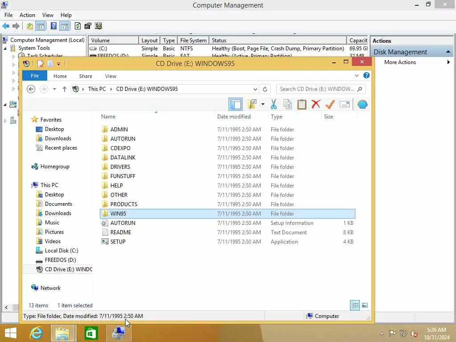Screen dimensions: 456x342
Task: Collapse System Tools tree node
Action: 5,48
